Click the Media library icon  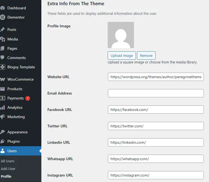point(2,39)
